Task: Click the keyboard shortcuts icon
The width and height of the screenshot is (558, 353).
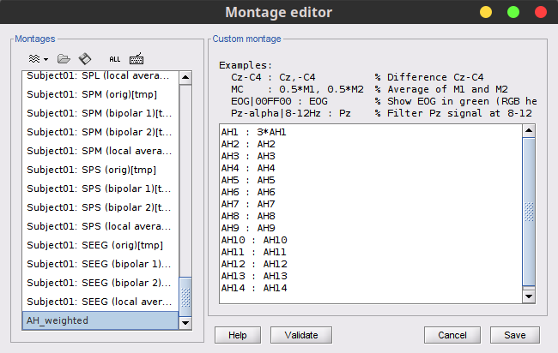Action: point(136,59)
